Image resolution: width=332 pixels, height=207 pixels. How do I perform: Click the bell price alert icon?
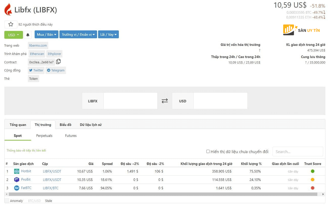[x=28, y=35]
